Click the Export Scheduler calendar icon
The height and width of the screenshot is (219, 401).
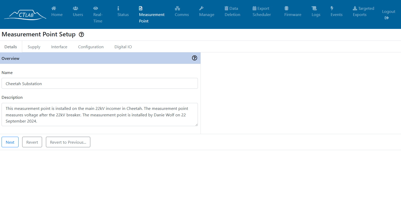254,8
